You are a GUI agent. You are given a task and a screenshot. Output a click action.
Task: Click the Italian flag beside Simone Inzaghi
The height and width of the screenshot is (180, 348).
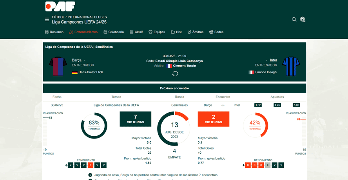pos(252,72)
